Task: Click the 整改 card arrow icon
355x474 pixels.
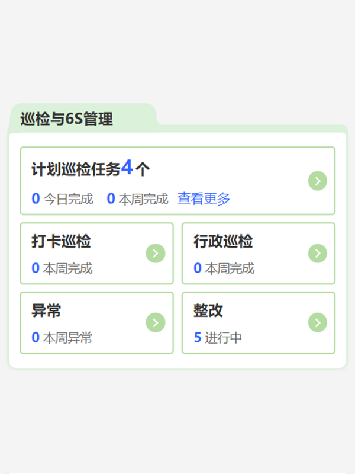Action: pyautogui.click(x=318, y=322)
